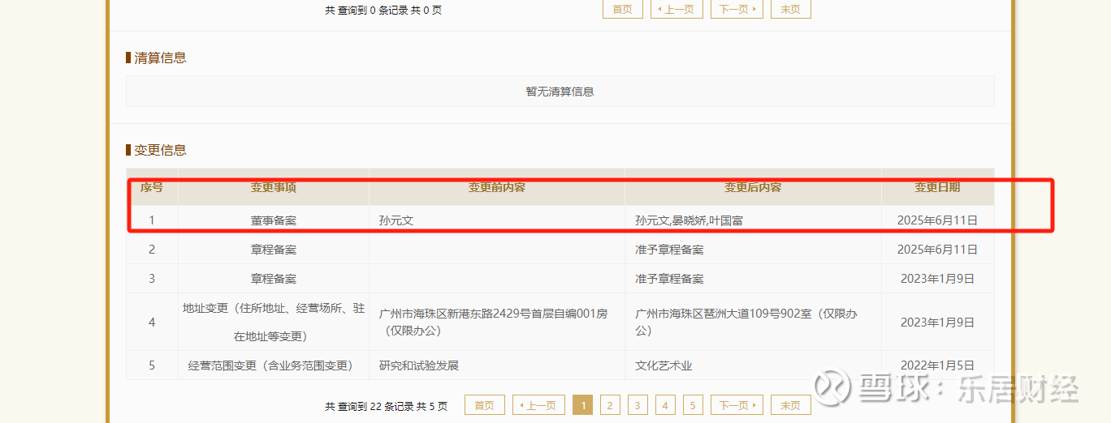The height and width of the screenshot is (423, 1111).
Task: Select the cell containing only 孙元文
Action: pyautogui.click(x=497, y=220)
